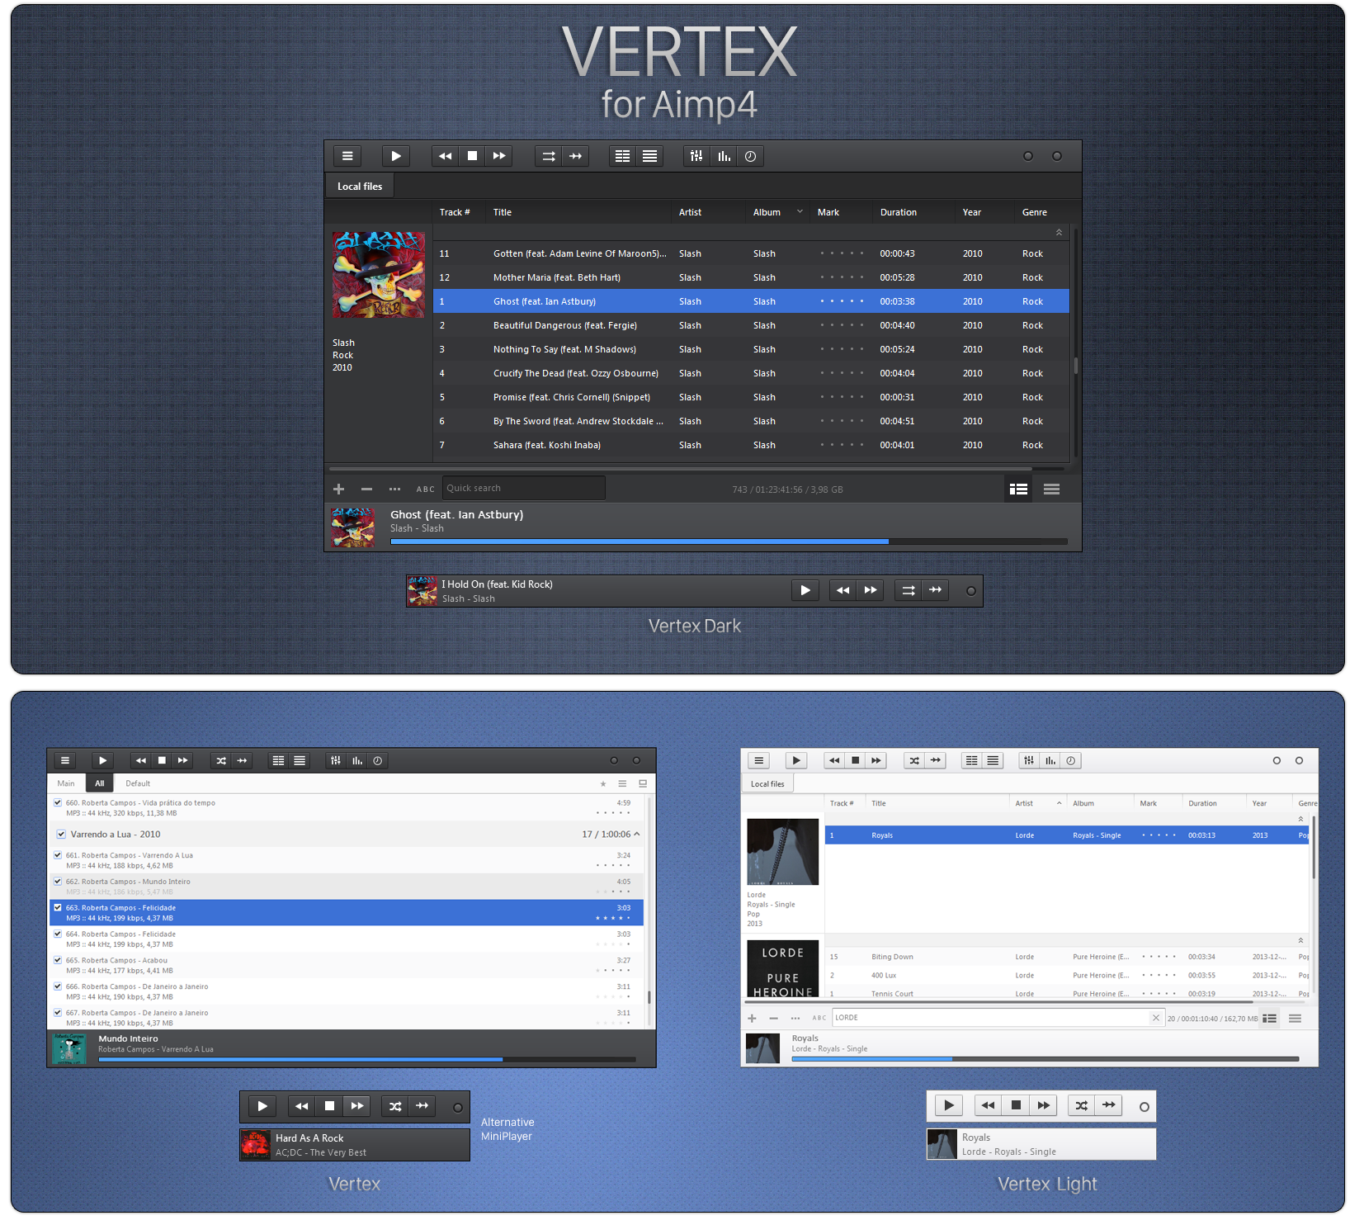Click the Album column sort arrow in Vertex Dark
Viewport: 1364px width, 1225px height.
800,212
